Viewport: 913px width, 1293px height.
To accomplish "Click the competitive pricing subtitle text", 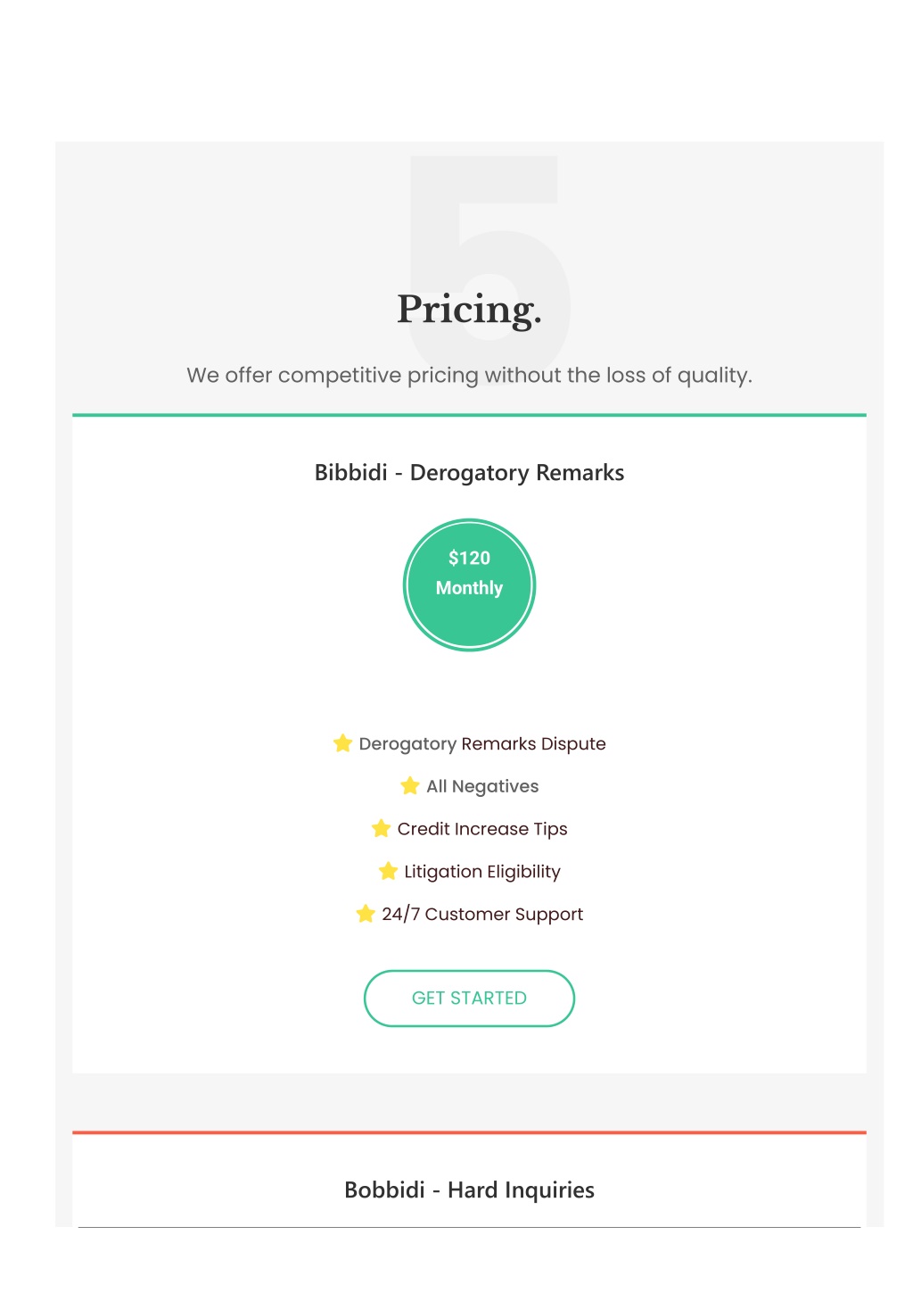I will click(469, 376).
